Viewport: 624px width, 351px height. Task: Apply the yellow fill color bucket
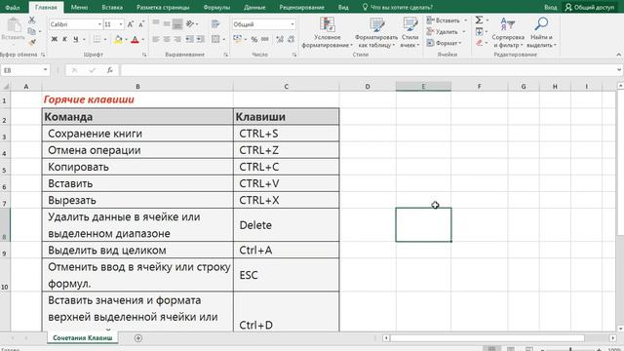point(118,39)
